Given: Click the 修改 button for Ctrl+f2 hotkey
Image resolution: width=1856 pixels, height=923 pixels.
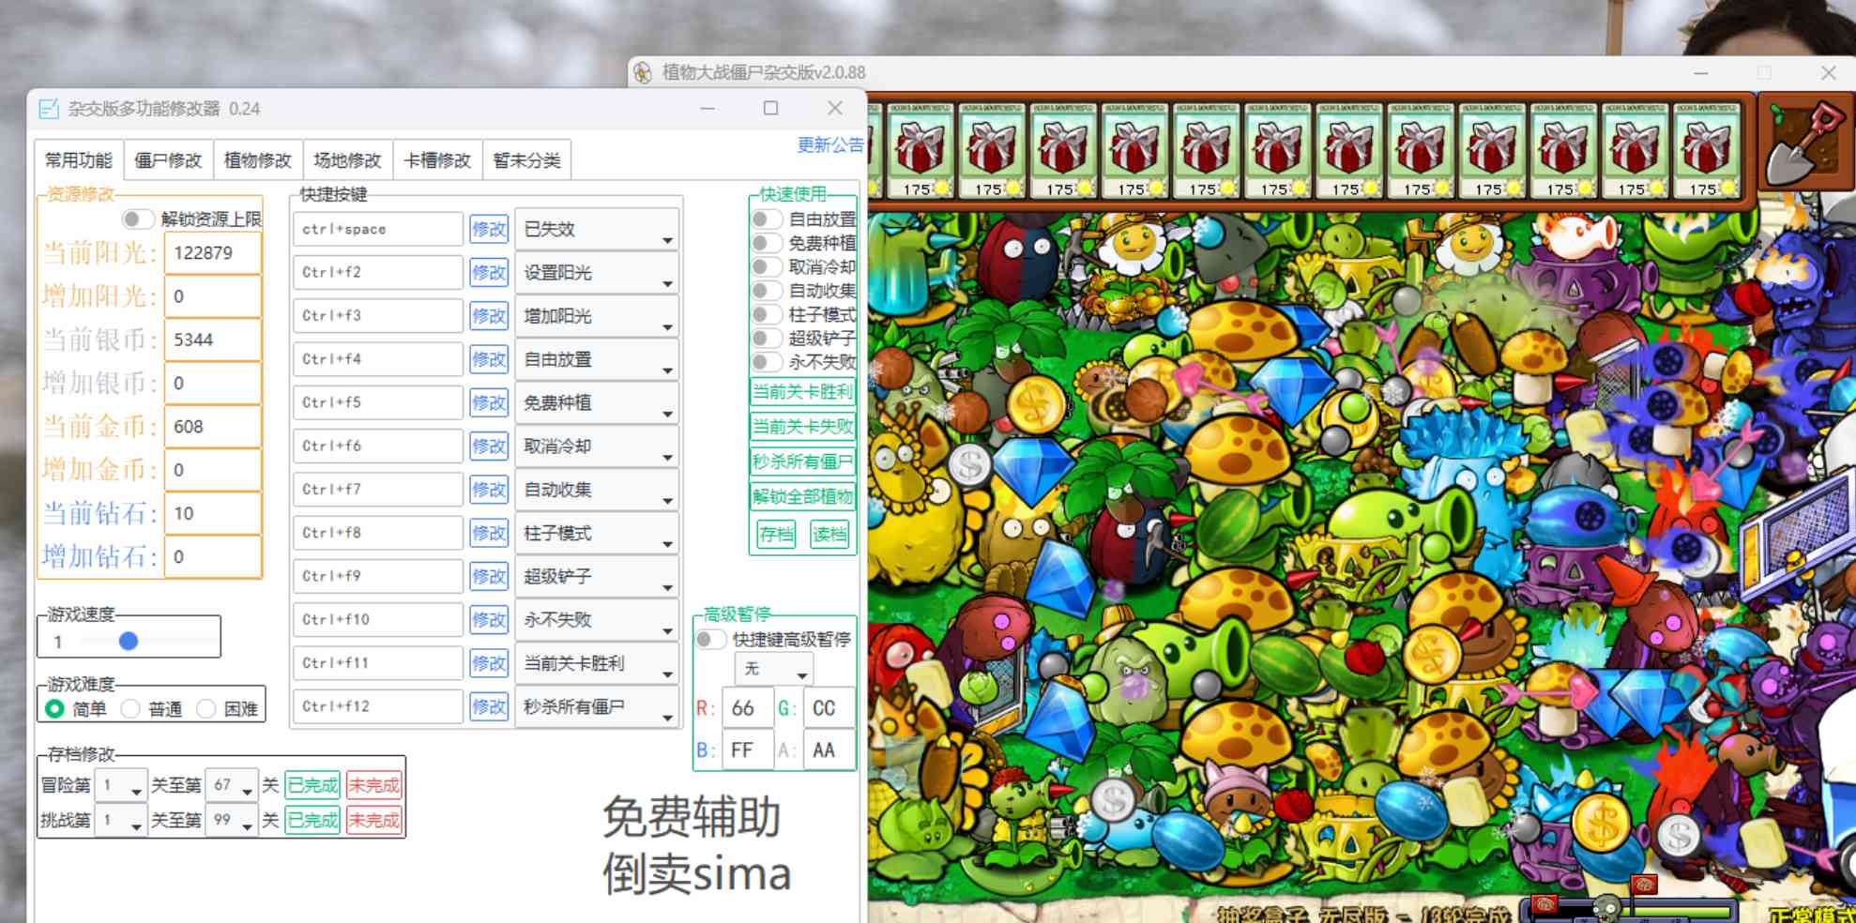Looking at the screenshot, I should click(x=489, y=273).
